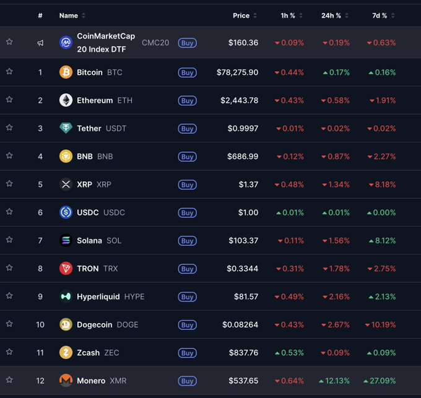This screenshot has height=398, width=421.
Task: Star the CMC20 Index row
Action: pyautogui.click(x=9, y=42)
